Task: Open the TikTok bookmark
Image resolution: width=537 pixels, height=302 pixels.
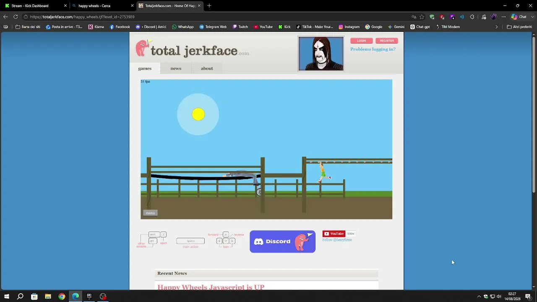Action: pos(315,27)
